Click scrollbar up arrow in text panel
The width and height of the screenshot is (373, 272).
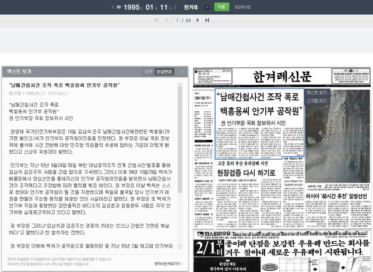point(180,85)
